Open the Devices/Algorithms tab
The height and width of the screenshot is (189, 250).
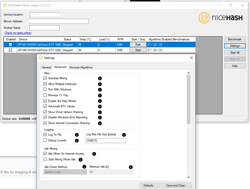click(x=82, y=67)
